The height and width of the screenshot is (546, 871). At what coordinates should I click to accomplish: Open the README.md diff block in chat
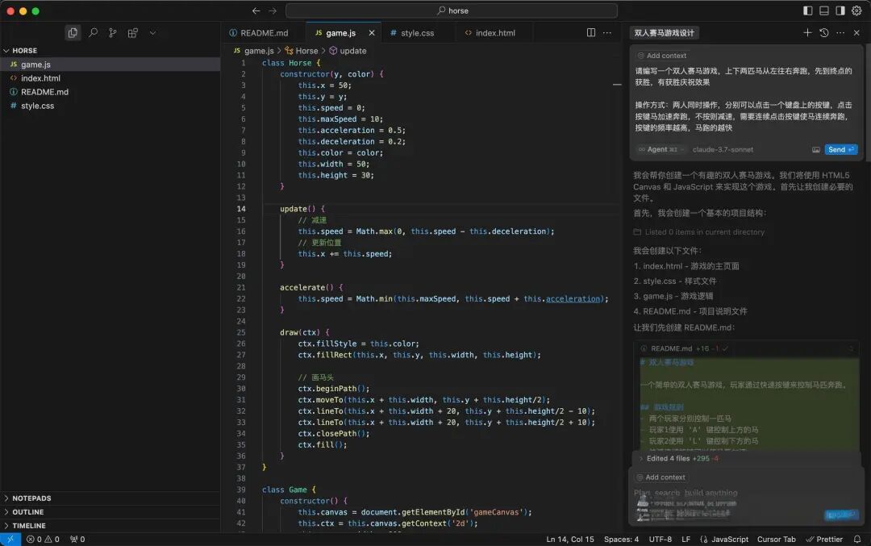[x=746, y=349]
